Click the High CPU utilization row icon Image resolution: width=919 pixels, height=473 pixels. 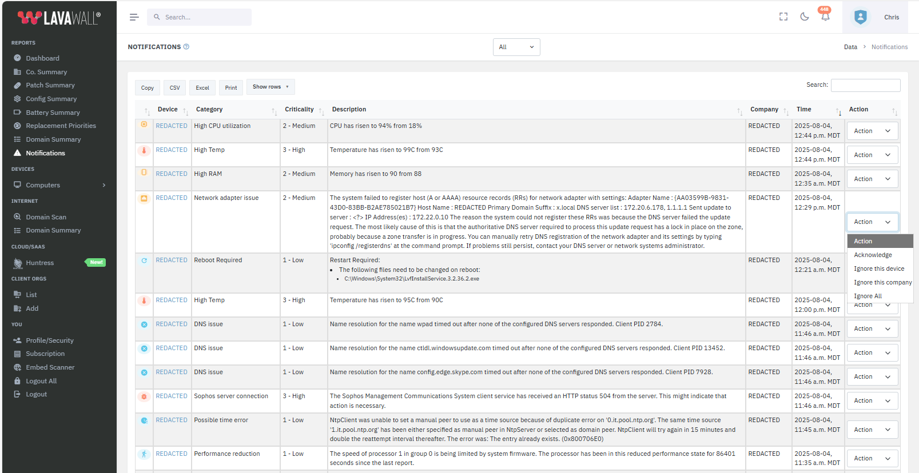pyautogui.click(x=144, y=125)
